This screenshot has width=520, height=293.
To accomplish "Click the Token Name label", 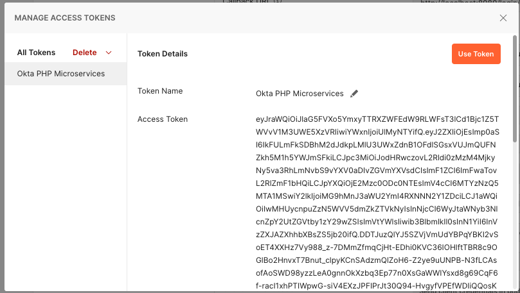I will point(160,91).
